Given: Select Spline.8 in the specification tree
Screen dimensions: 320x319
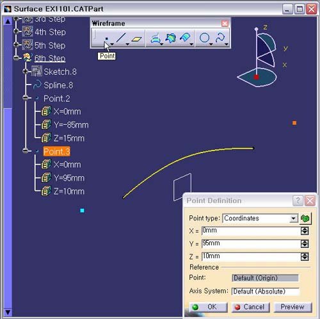Looking at the screenshot, I should (58, 85).
